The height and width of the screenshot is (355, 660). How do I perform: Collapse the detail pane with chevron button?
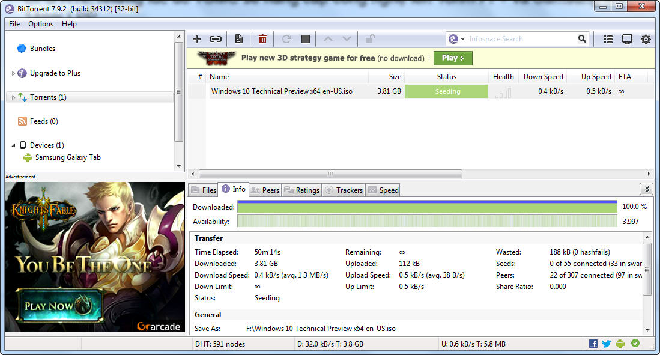(x=646, y=189)
